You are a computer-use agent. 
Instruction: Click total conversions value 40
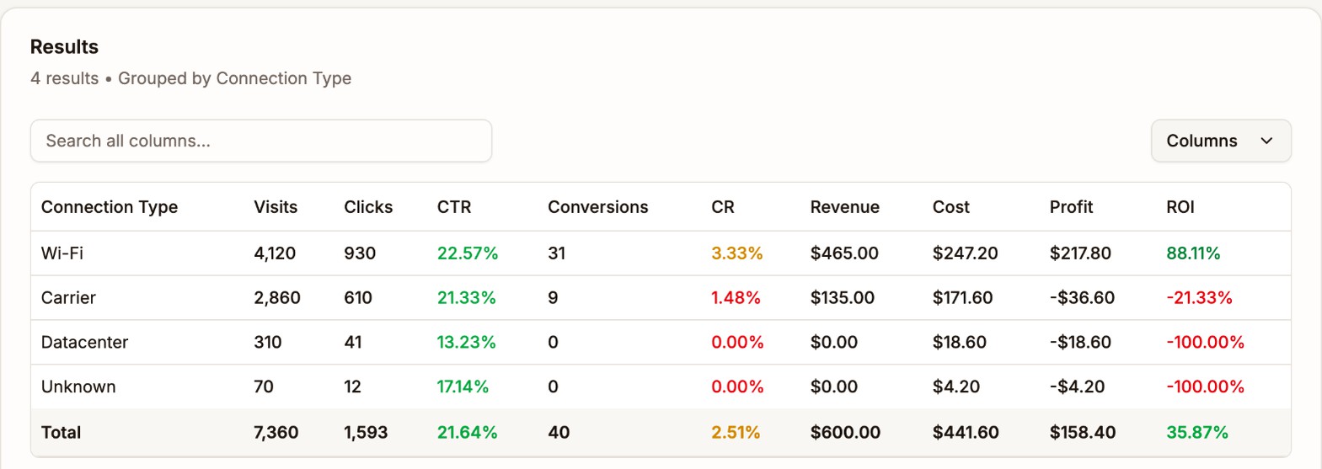tap(559, 433)
